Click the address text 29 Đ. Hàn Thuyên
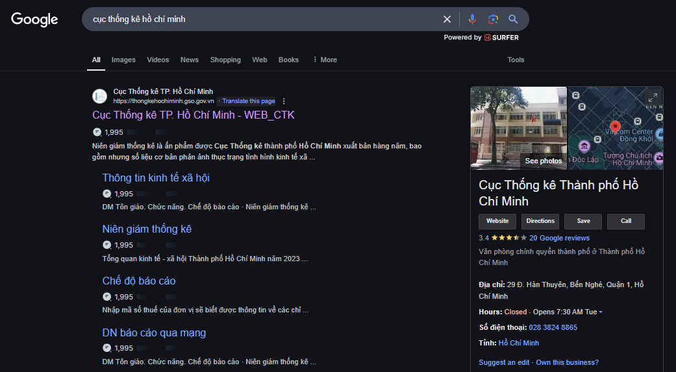 561,290
